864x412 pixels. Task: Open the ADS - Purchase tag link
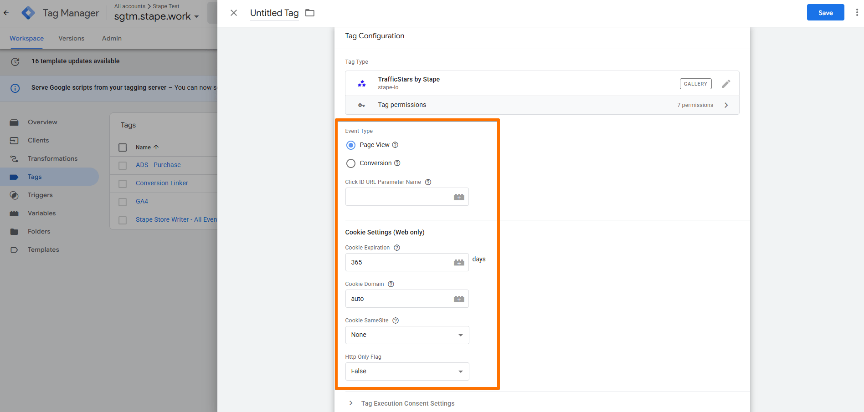pyautogui.click(x=158, y=165)
